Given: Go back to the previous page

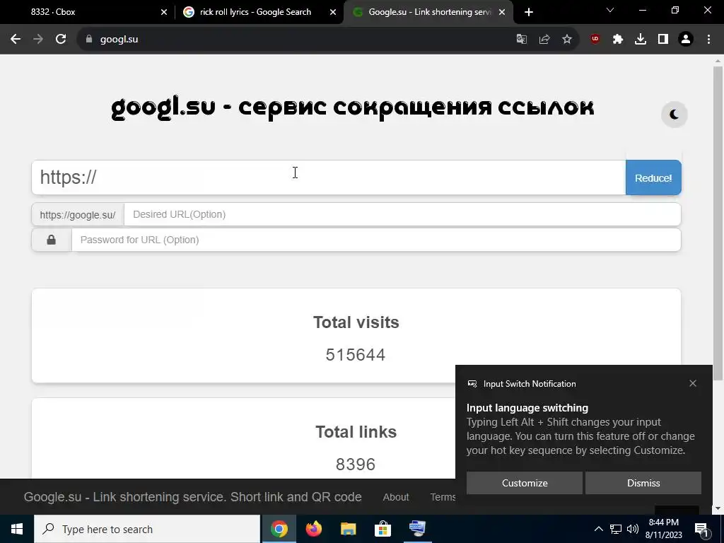Looking at the screenshot, I should click(16, 40).
